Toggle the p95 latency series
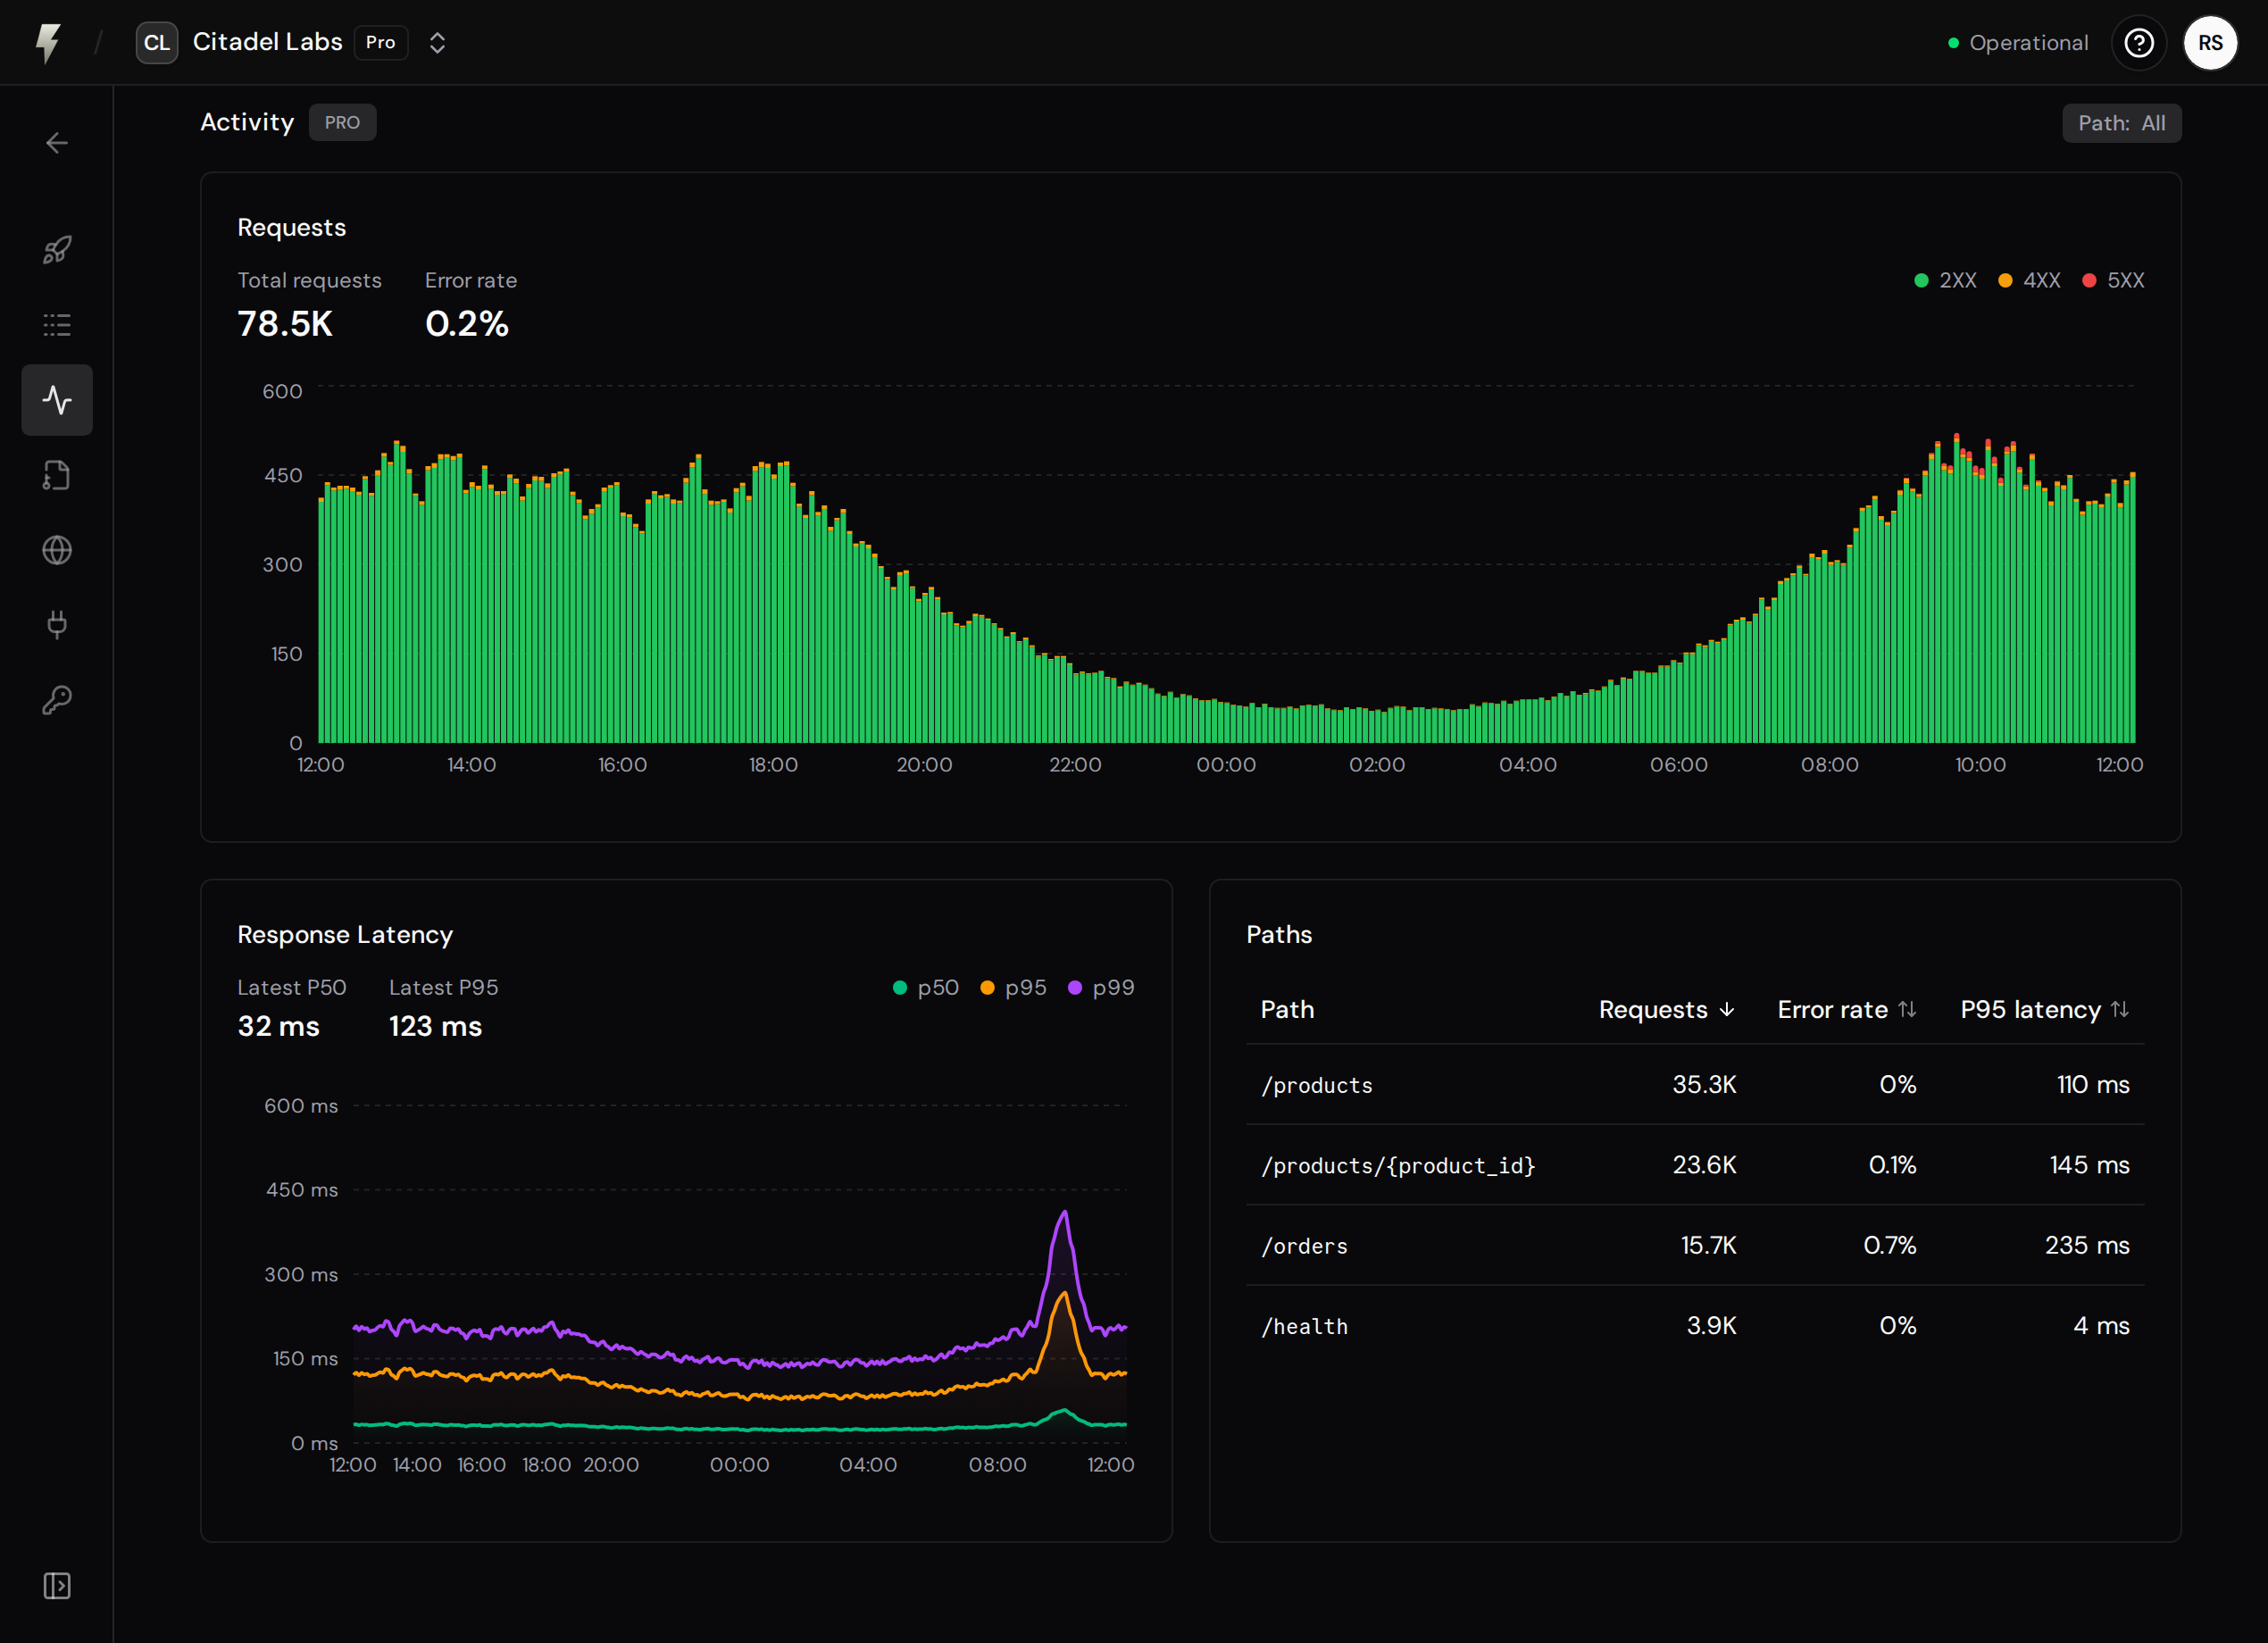 click(1014, 988)
